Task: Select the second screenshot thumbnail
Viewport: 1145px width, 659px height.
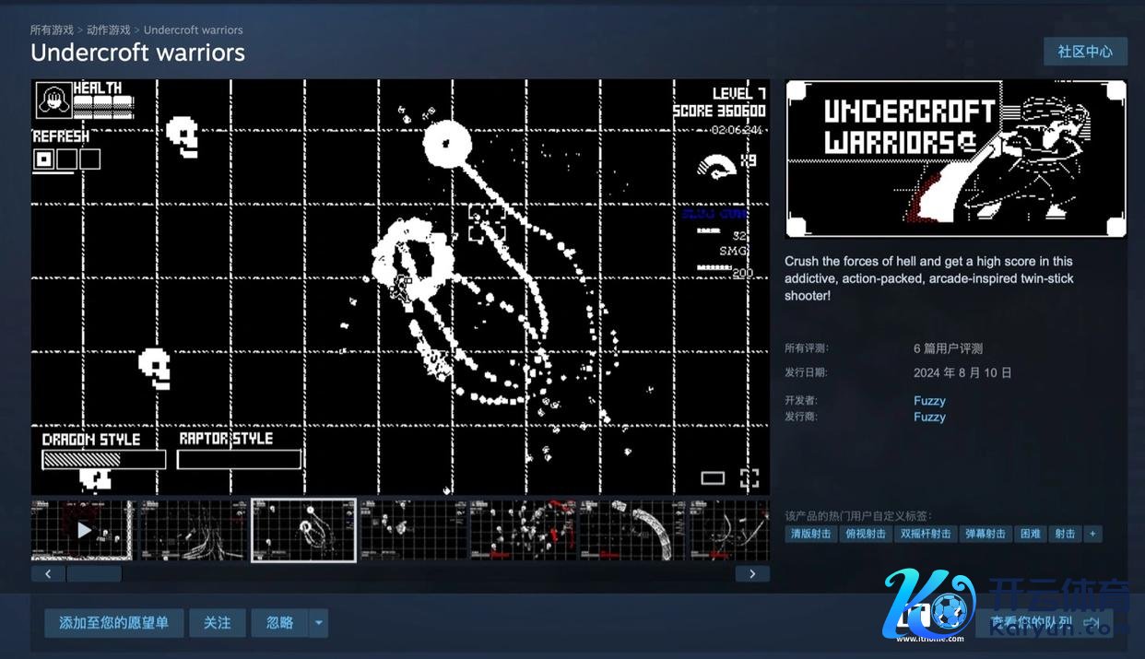Action: click(194, 530)
